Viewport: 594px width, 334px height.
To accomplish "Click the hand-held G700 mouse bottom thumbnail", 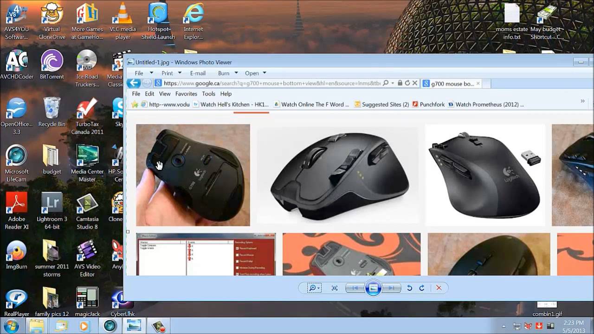I will point(193,175).
